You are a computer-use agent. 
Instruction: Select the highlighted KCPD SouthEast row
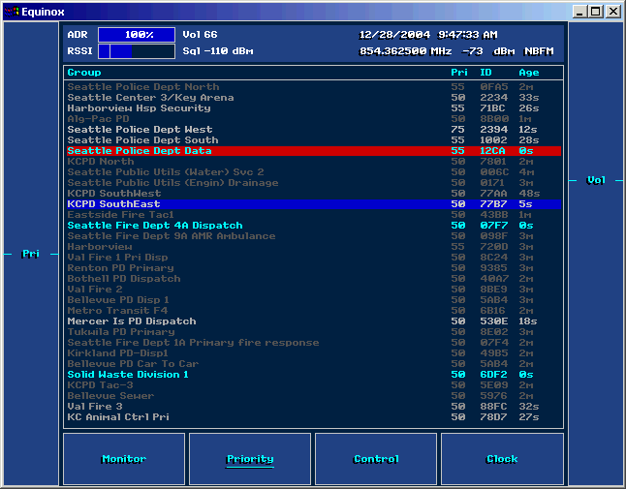314,203
